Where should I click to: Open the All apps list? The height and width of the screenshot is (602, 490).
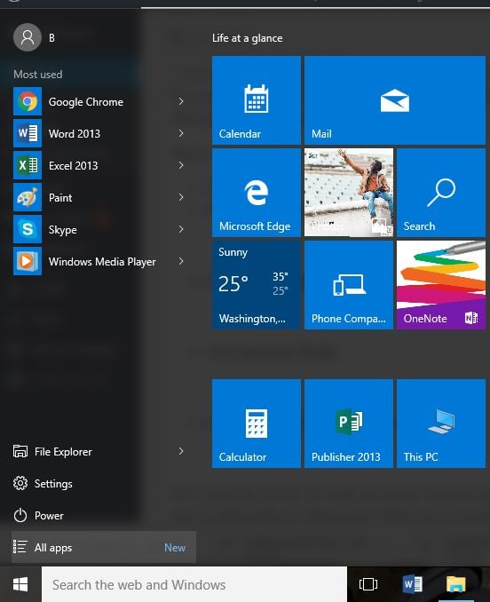pyautogui.click(x=104, y=547)
